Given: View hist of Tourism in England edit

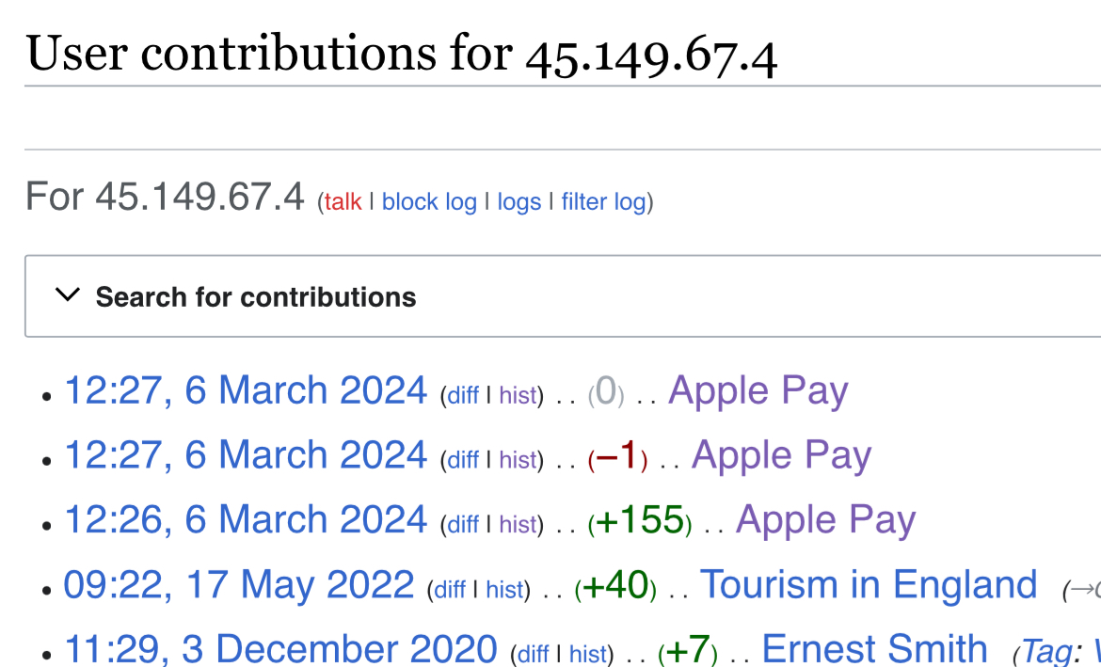Looking at the screenshot, I should 504,590.
